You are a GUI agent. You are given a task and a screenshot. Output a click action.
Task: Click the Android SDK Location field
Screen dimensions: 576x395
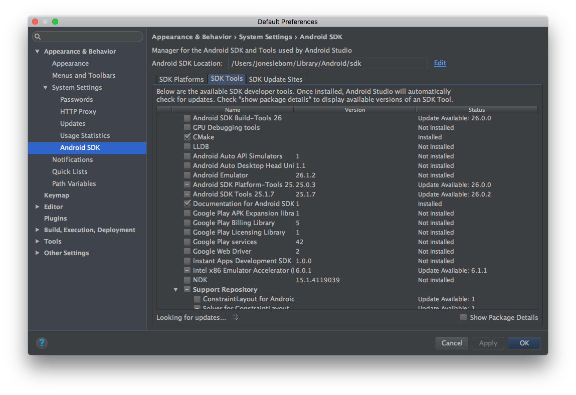coord(328,63)
